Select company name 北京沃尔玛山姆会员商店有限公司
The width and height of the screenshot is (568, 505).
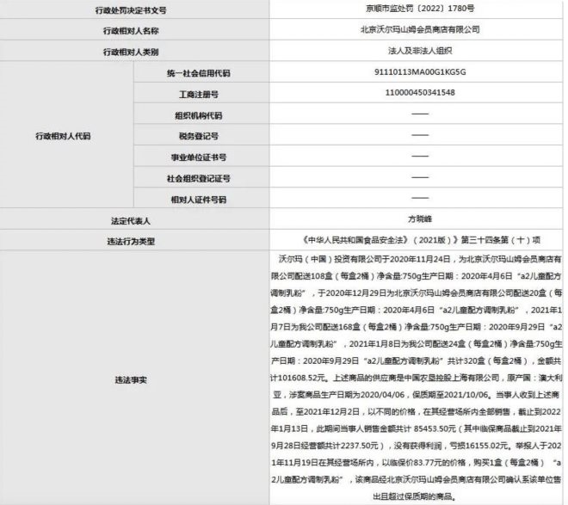[x=420, y=30]
